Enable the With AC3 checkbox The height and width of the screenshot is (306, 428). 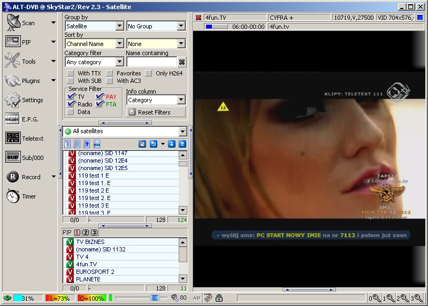click(110, 81)
